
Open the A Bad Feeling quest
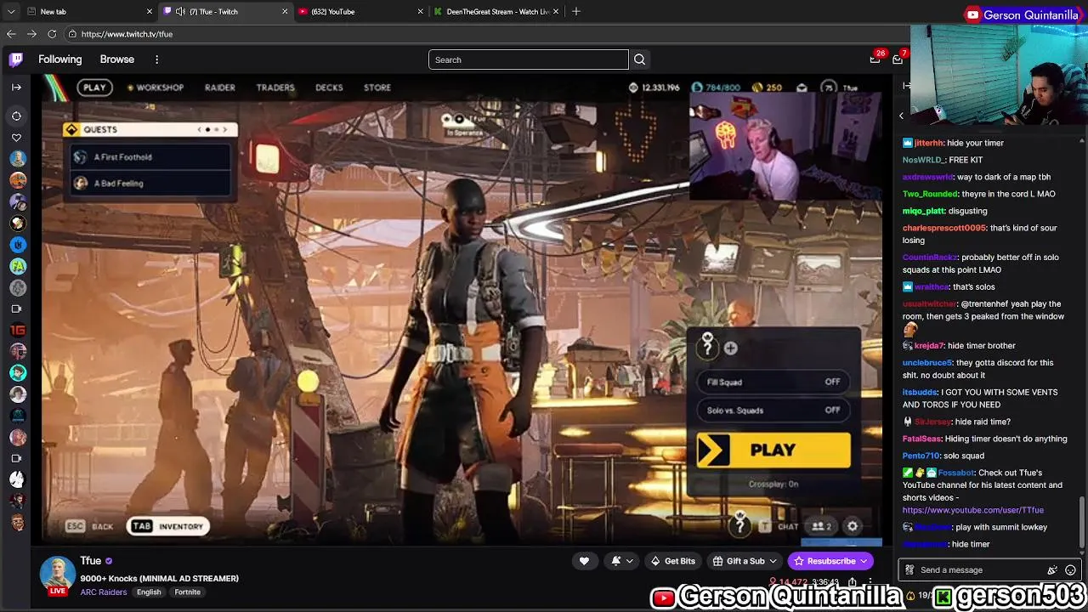(x=150, y=183)
